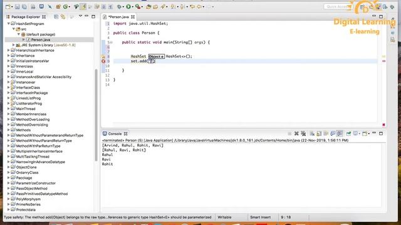Click the warning marker on line 8
The height and width of the screenshot is (225, 401).
coord(103,56)
